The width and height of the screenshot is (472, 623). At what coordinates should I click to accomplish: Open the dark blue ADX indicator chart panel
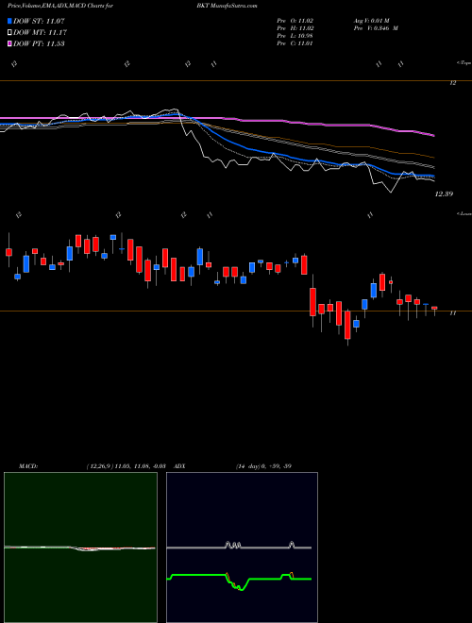(x=242, y=547)
